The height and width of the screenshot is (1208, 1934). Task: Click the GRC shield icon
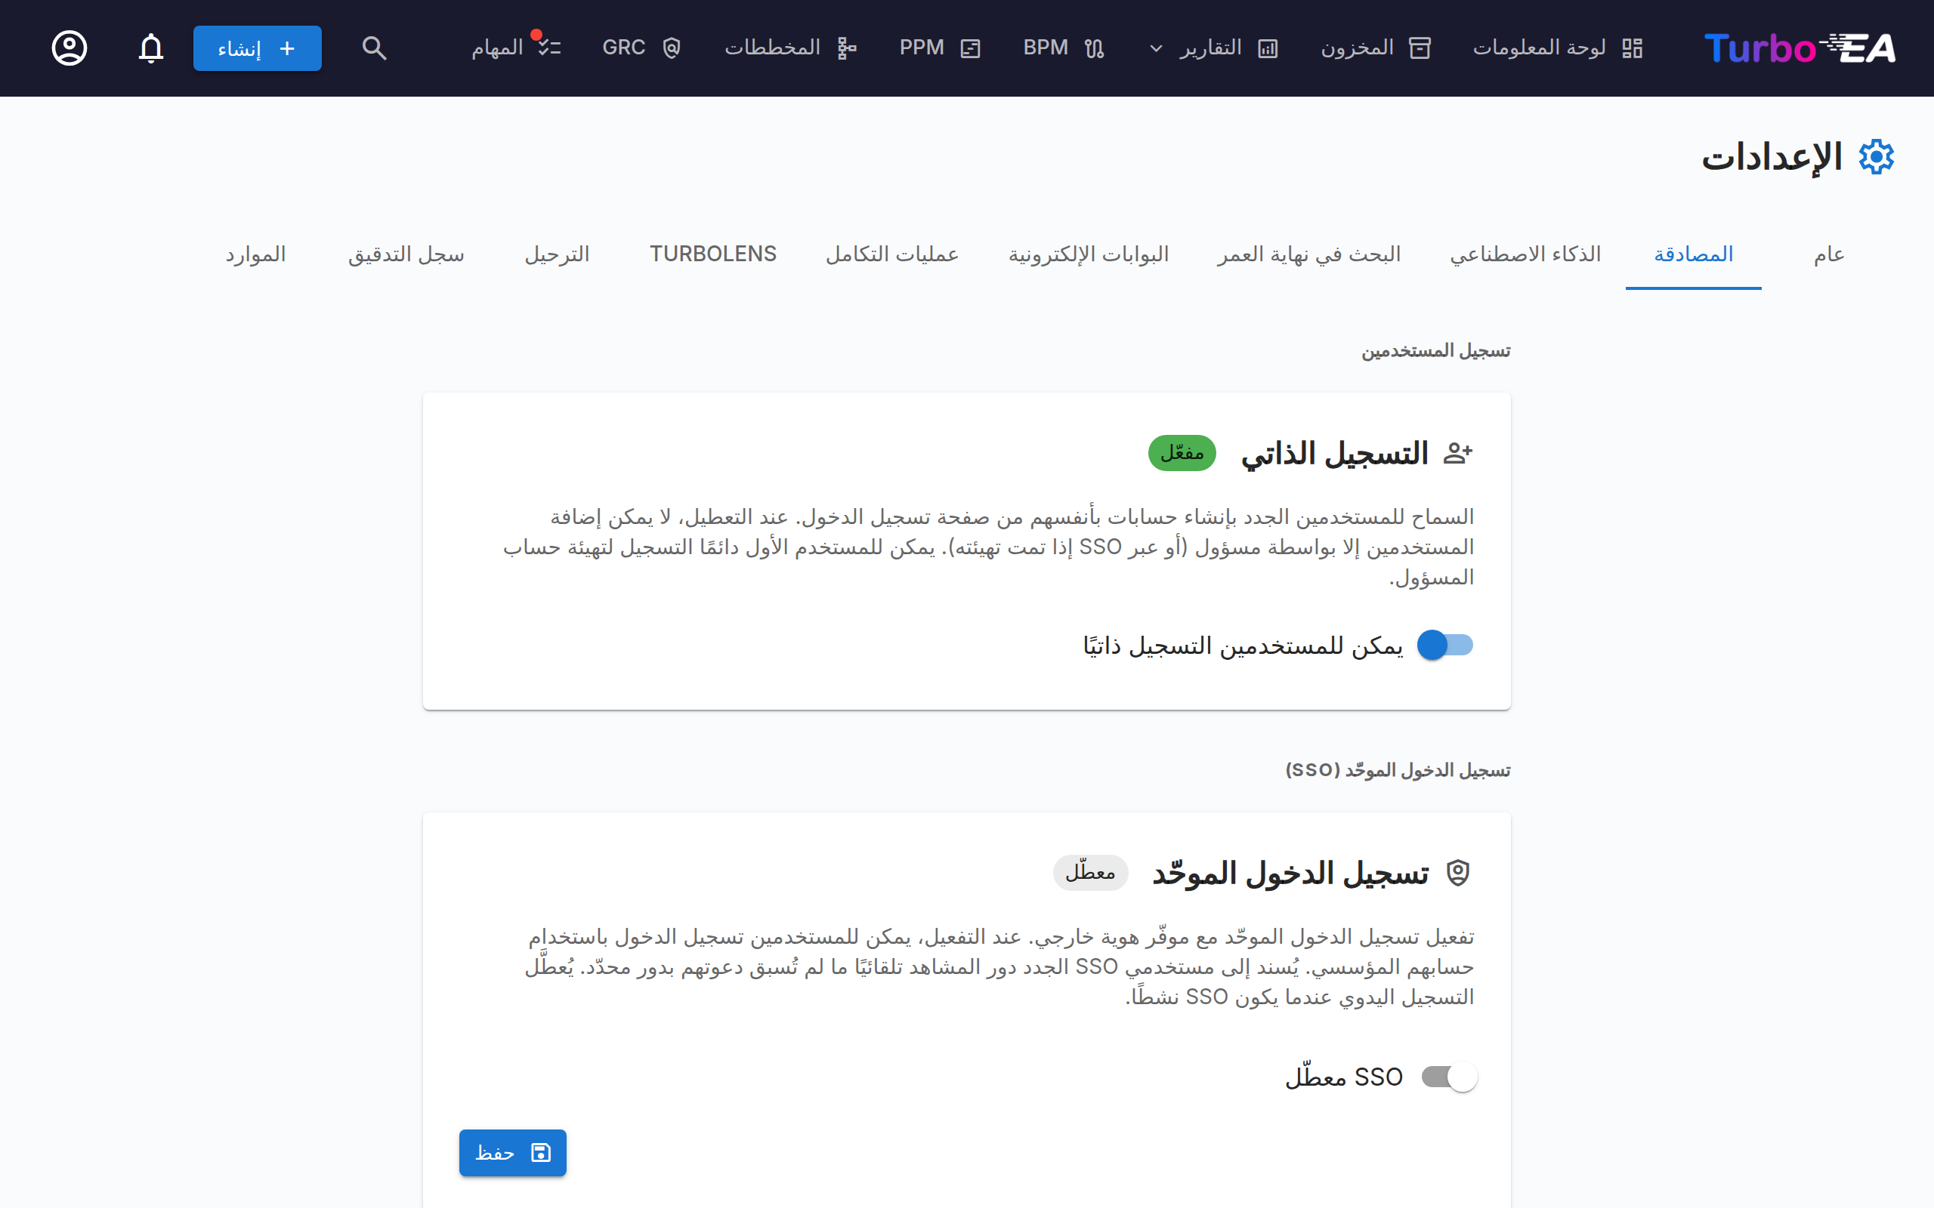(x=672, y=48)
